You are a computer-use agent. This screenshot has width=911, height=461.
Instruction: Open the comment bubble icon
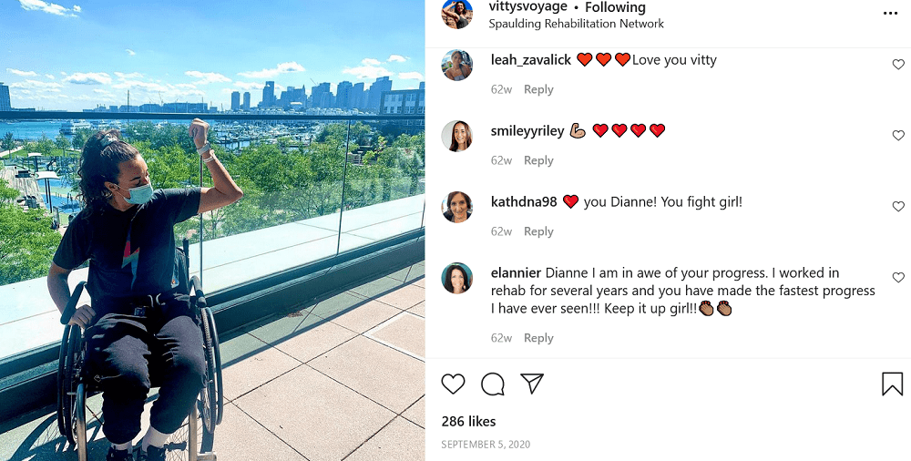pyautogui.click(x=493, y=384)
